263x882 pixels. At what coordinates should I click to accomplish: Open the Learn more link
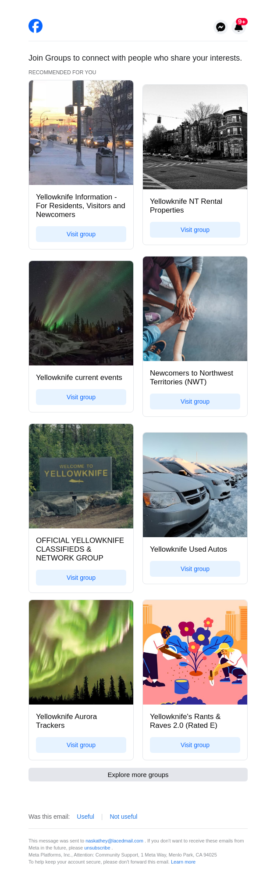pos(183,862)
